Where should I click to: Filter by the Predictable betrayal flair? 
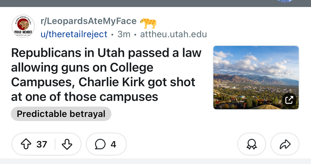(x=61, y=114)
